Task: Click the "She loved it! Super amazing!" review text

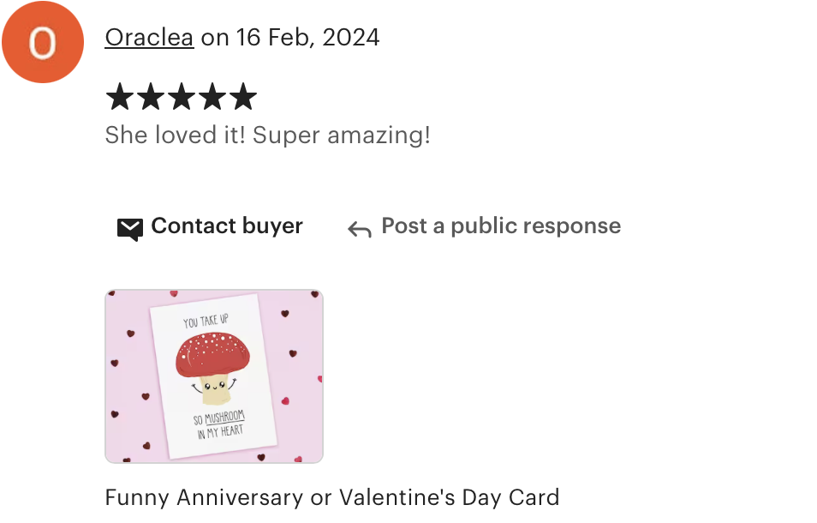Action: coord(268,135)
